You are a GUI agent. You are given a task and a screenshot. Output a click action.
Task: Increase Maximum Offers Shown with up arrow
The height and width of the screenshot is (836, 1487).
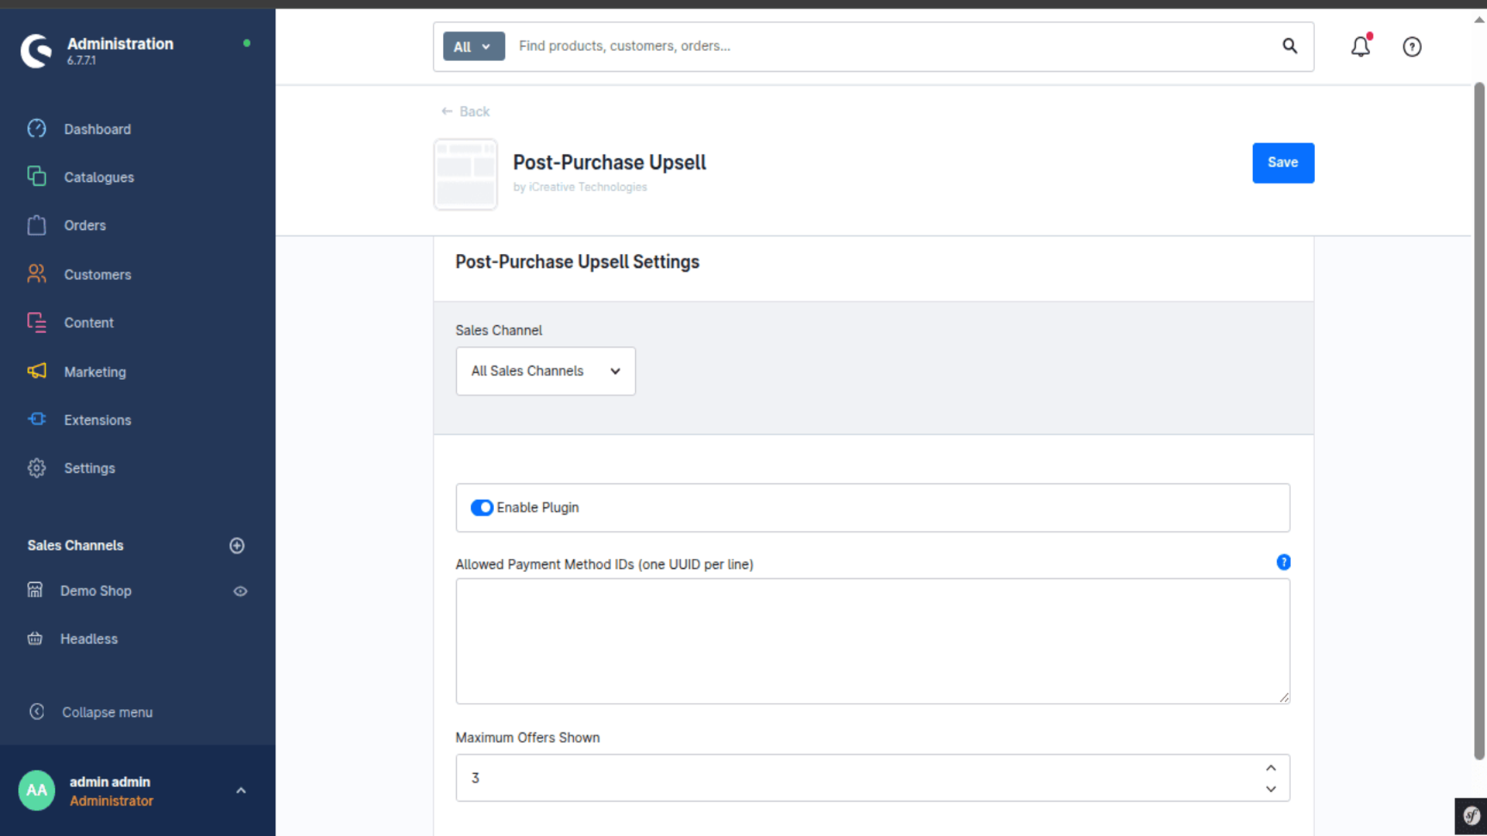1271,768
